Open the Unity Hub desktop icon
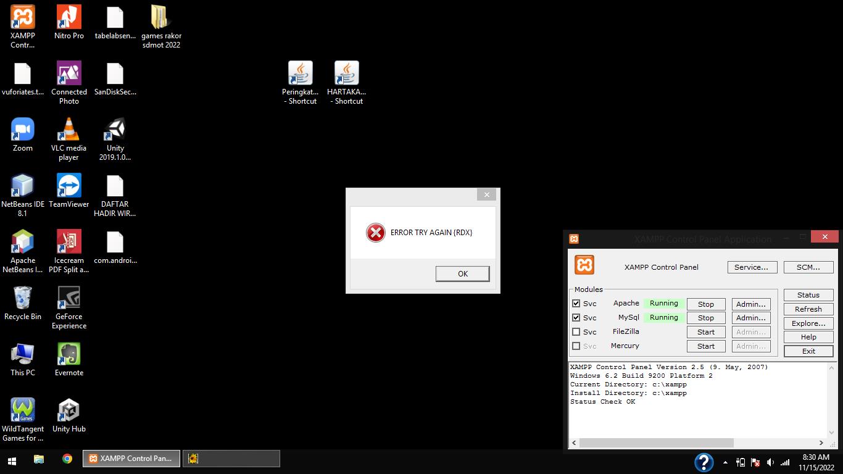The image size is (843, 474). pos(69,411)
